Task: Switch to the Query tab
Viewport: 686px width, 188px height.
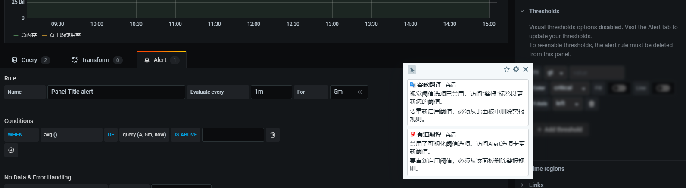Action: coord(29,60)
